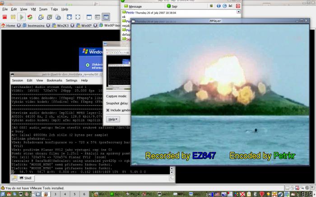Click the Quick Switch icon in VMware toolbar
The width and height of the screenshot is (316, 197).
coord(78,17)
